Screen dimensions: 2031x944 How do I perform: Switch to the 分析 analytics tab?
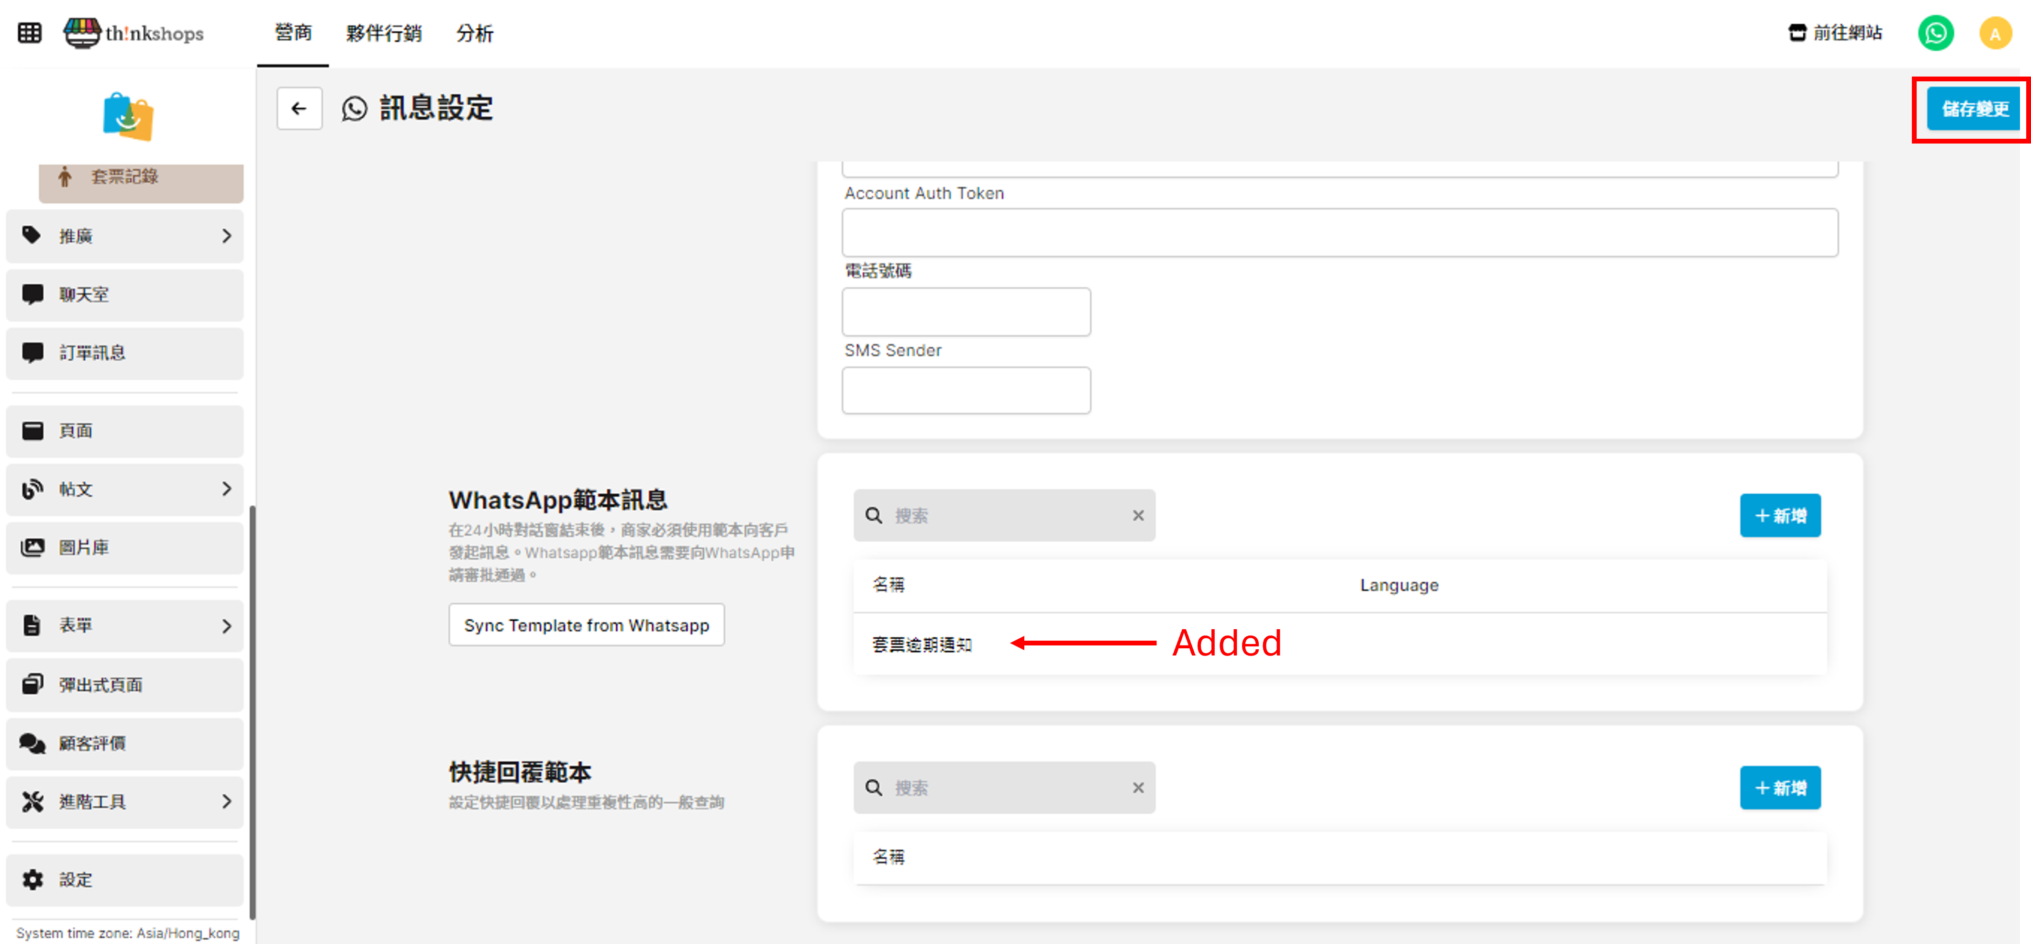click(475, 33)
